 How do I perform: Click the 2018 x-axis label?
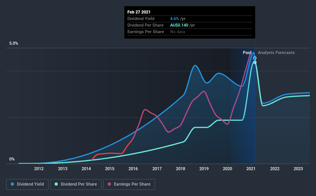coord(181,169)
